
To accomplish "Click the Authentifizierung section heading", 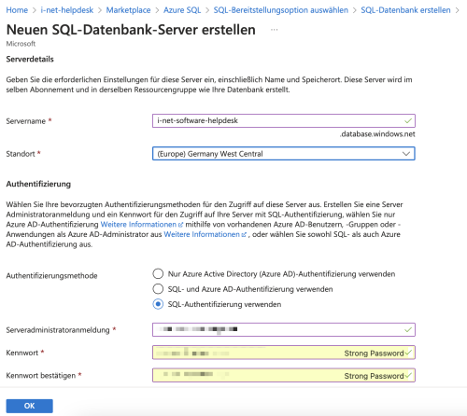I will coord(38,184).
